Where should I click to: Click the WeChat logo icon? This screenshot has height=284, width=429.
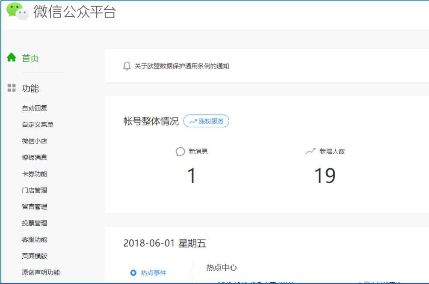pyautogui.click(x=18, y=13)
